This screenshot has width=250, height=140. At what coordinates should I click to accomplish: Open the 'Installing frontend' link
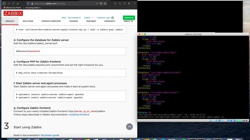point(79,115)
